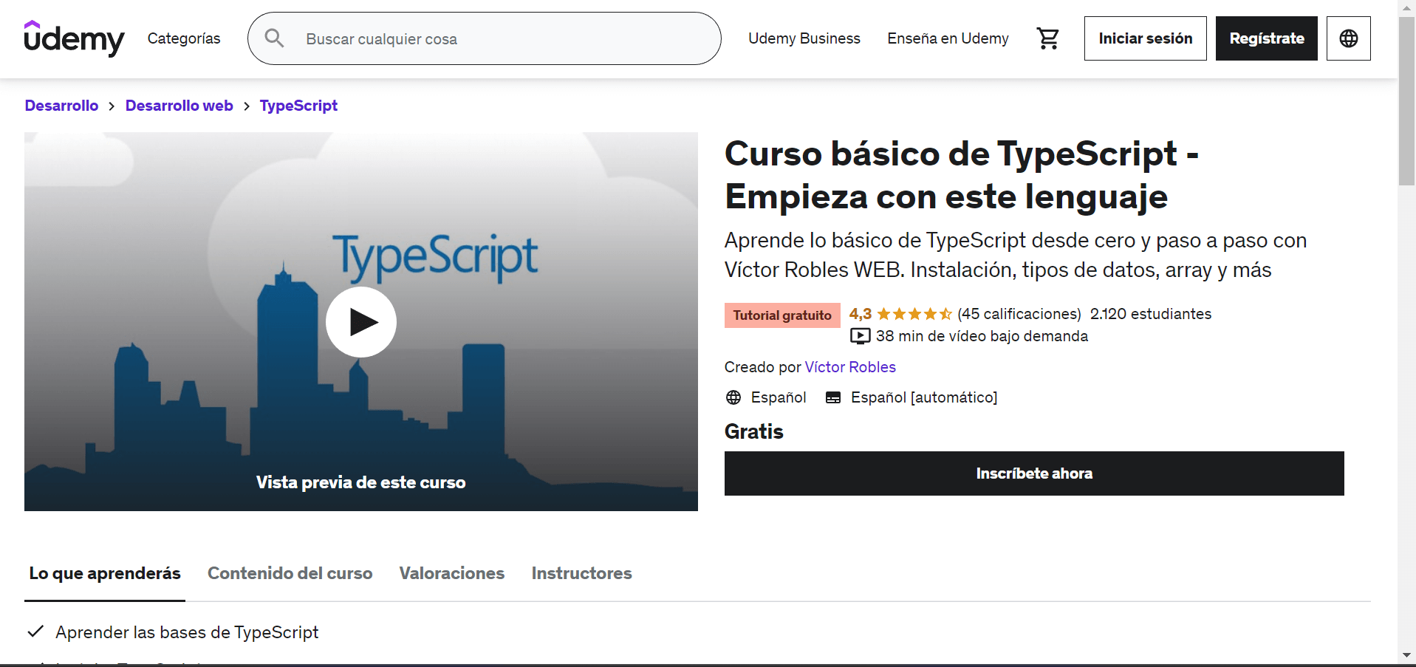This screenshot has width=1416, height=667.
Task: Click the Inscríbete ahora button
Action: (1034, 473)
